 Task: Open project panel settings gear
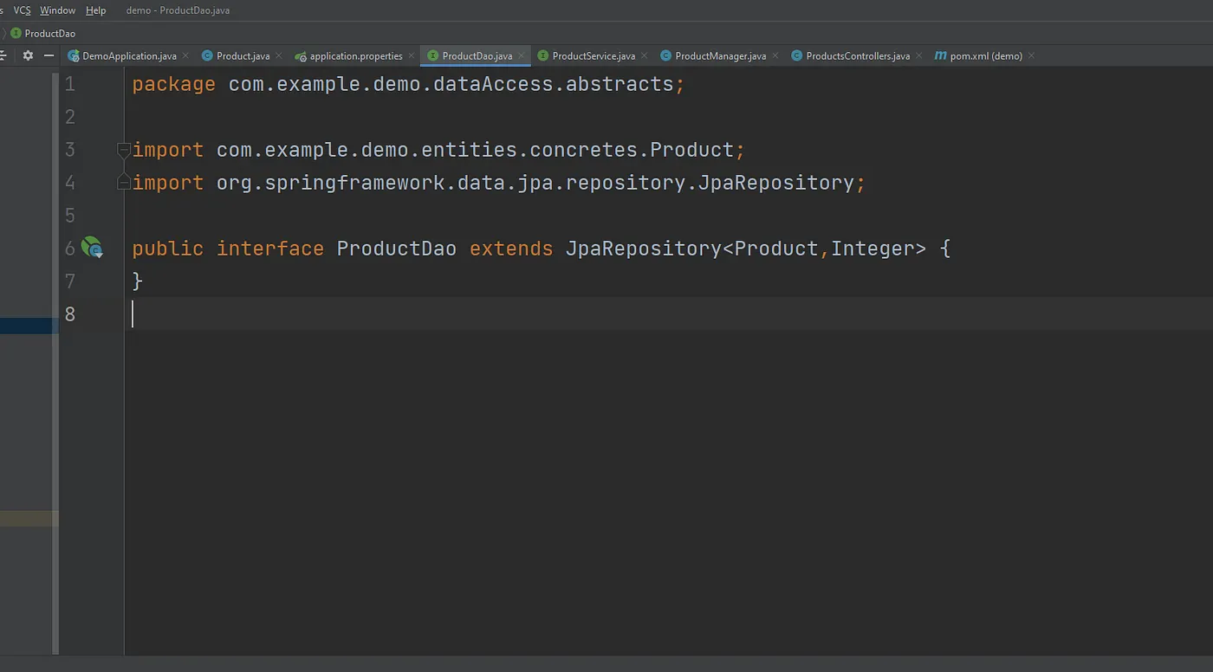click(x=28, y=55)
